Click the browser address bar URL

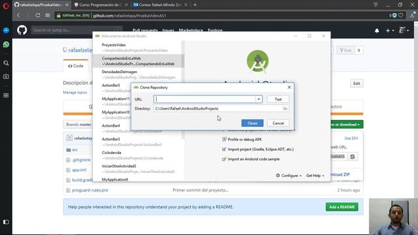[129, 16]
